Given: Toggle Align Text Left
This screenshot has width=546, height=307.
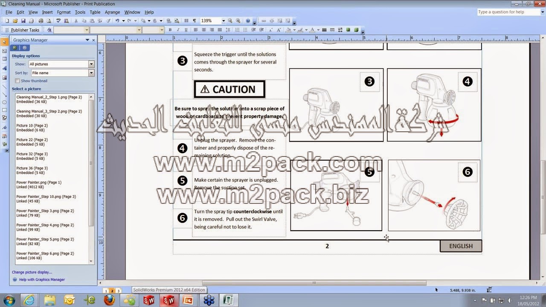Looking at the screenshot, I should tap(196, 30).
